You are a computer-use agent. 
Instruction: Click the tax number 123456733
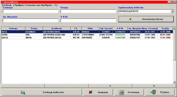pos(120,32)
